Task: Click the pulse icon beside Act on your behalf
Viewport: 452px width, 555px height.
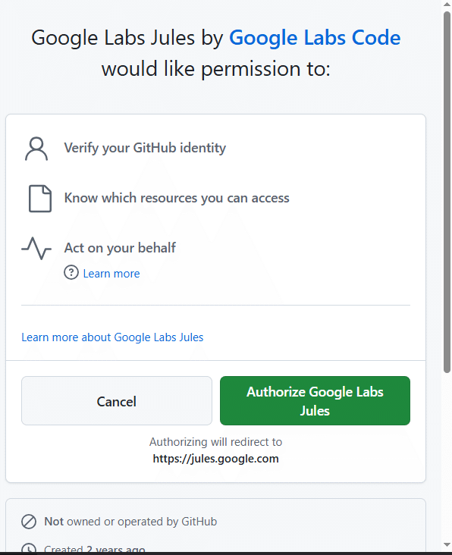Action: tap(36, 248)
